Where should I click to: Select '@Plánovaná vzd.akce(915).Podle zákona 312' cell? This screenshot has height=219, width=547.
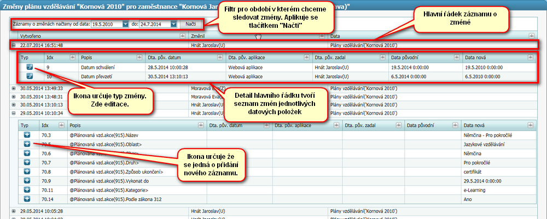pyautogui.click(x=137, y=199)
